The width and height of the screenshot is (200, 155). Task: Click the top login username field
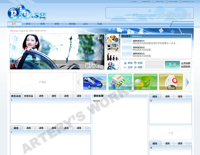pyautogui.click(x=154, y=63)
